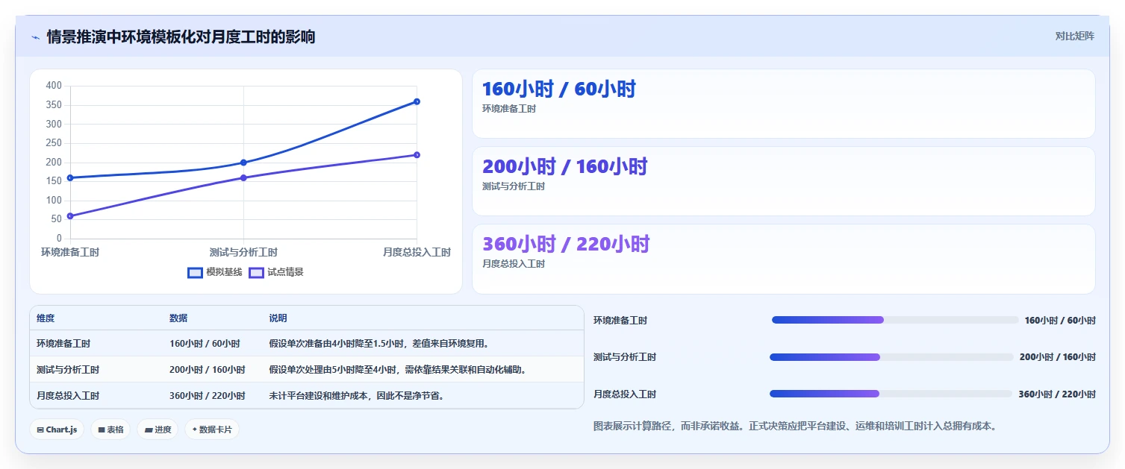This screenshot has width=1125, height=469.
Task: Click table cell 160小时 / 60小时
Action: click(x=205, y=344)
